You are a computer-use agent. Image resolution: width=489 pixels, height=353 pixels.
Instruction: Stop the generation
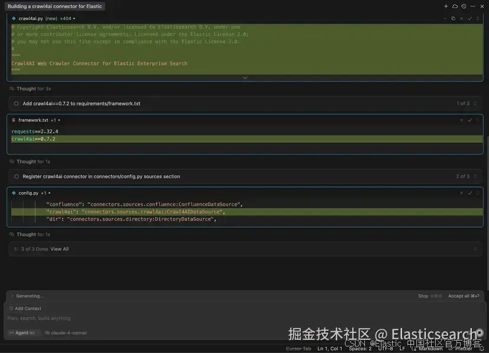(429, 296)
